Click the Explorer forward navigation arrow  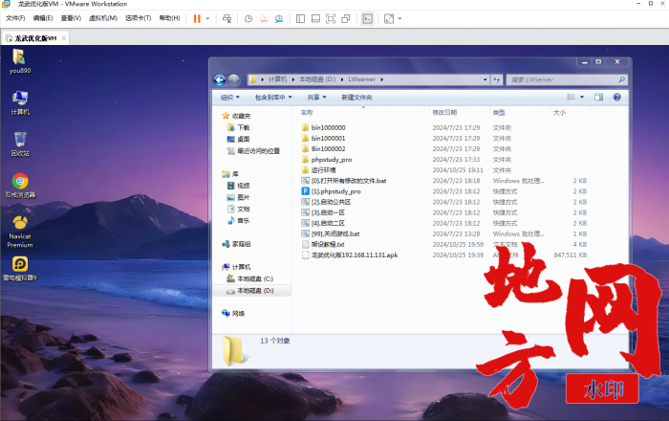[x=233, y=79]
